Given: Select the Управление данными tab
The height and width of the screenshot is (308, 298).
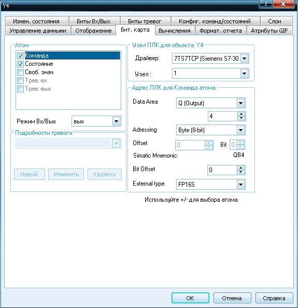Looking at the screenshot, I should (x=38, y=31).
